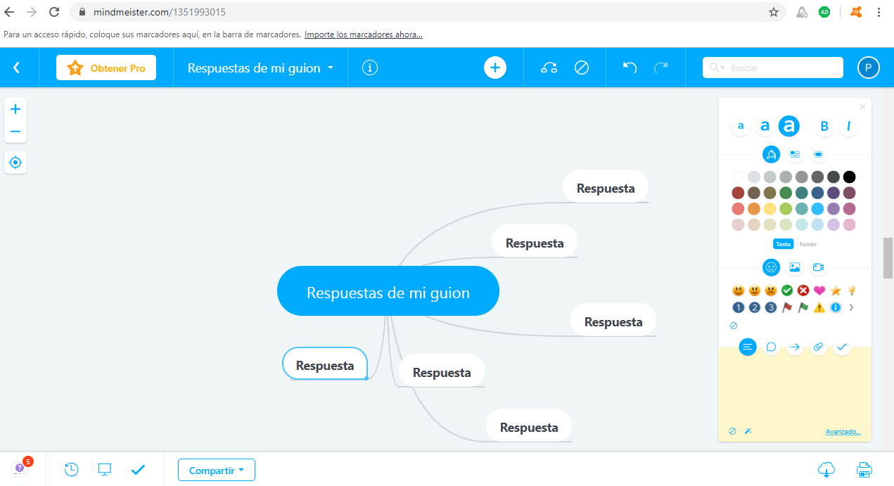Open the help icon with 5 badge
The height and width of the screenshot is (486, 894).
[20, 467]
